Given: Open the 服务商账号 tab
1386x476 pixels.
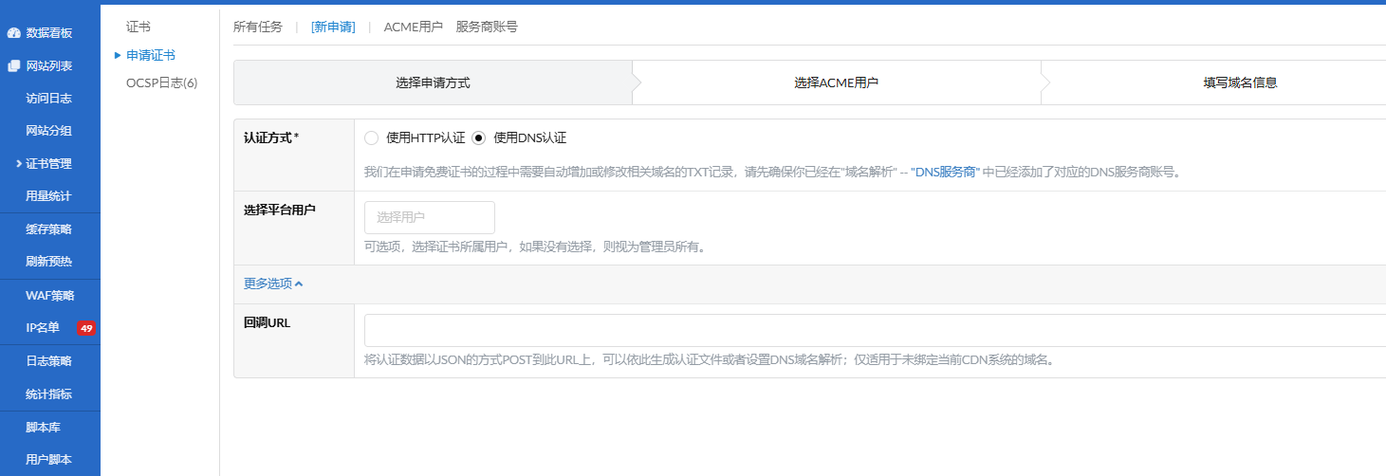Looking at the screenshot, I should pos(487,27).
